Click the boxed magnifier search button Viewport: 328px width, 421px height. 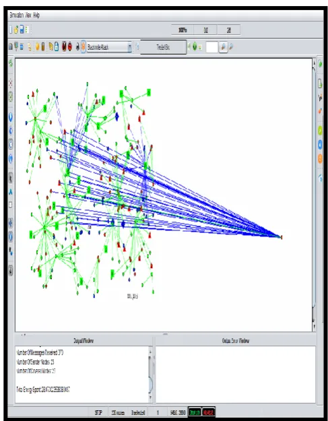223,47
